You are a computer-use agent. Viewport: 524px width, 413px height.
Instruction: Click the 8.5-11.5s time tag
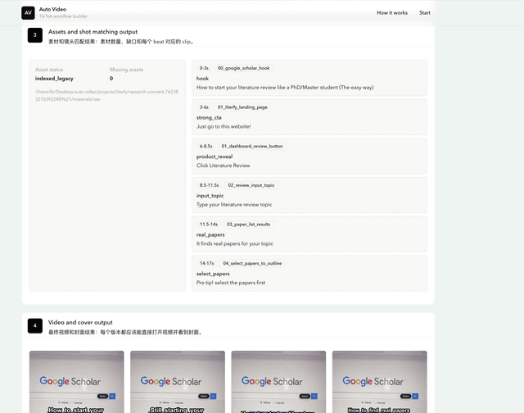(210, 185)
